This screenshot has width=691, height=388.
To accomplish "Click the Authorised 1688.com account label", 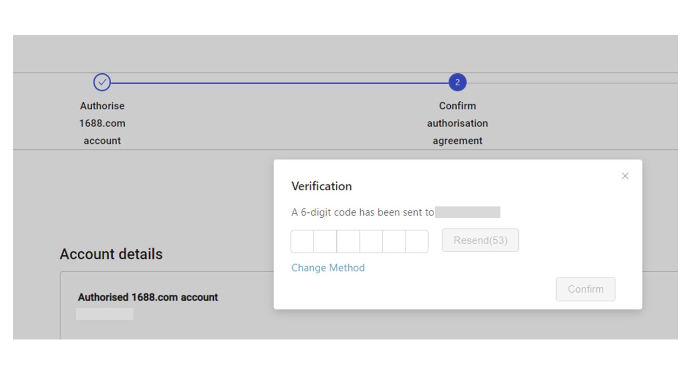I will 148,297.
